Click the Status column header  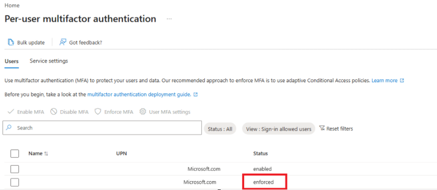click(260, 154)
